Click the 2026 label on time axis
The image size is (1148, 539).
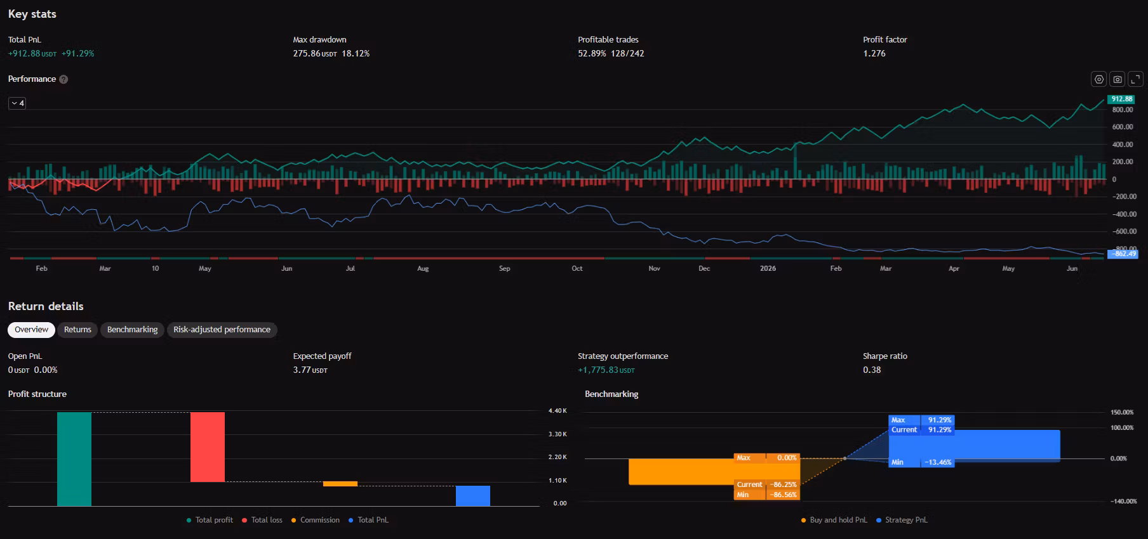768,269
